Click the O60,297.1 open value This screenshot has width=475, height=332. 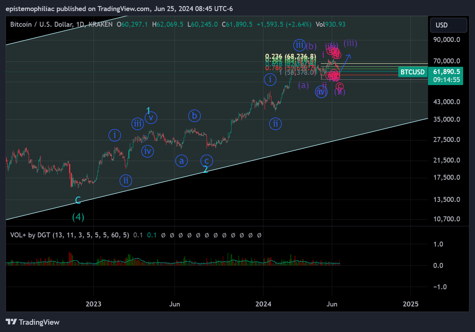pyautogui.click(x=132, y=24)
